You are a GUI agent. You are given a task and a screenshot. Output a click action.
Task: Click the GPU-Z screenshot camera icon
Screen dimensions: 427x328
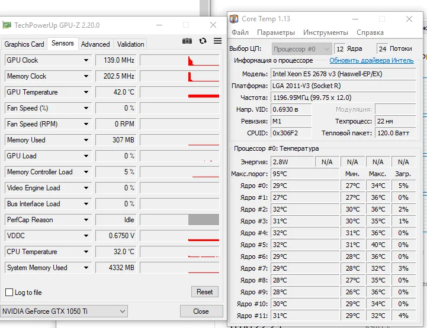pyautogui.click(x=187, y=41)
